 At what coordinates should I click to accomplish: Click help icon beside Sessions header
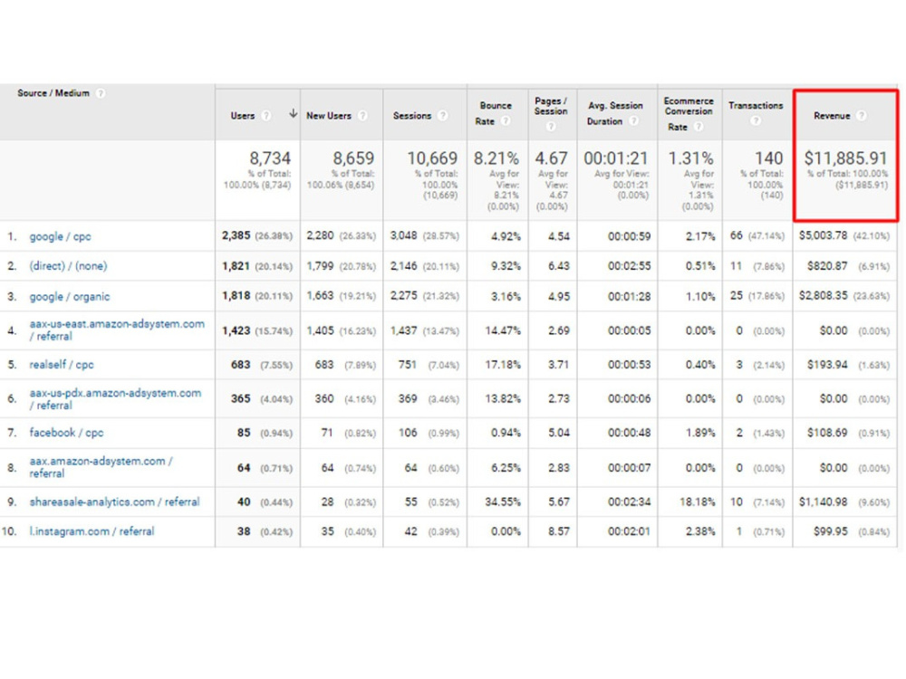click(443, 116)
